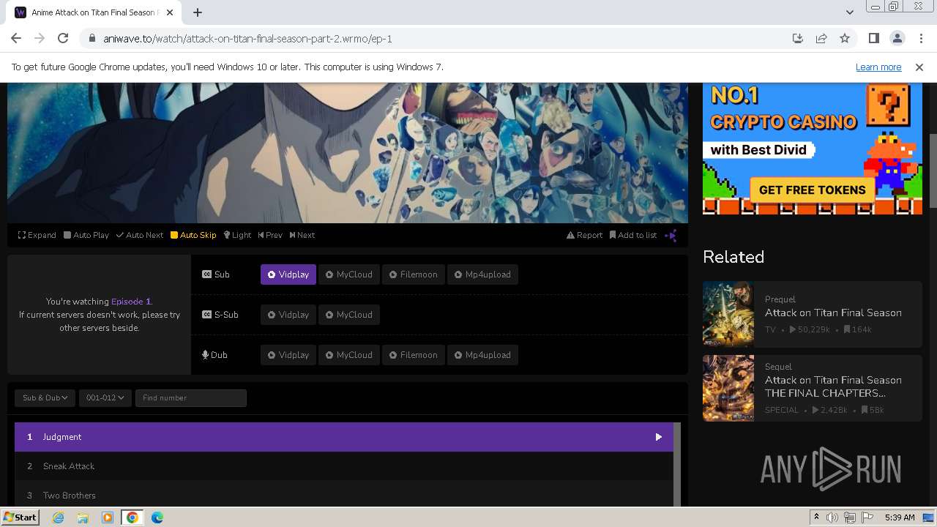Expand the video player
The height and width of the screenshot is (527, 937).
coord(37,235)
